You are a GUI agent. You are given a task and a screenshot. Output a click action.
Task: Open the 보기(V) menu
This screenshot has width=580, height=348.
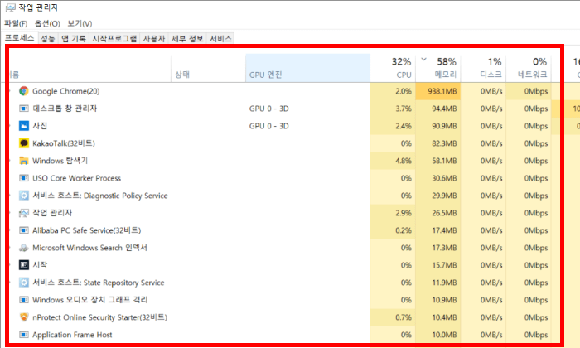(80, 23)
